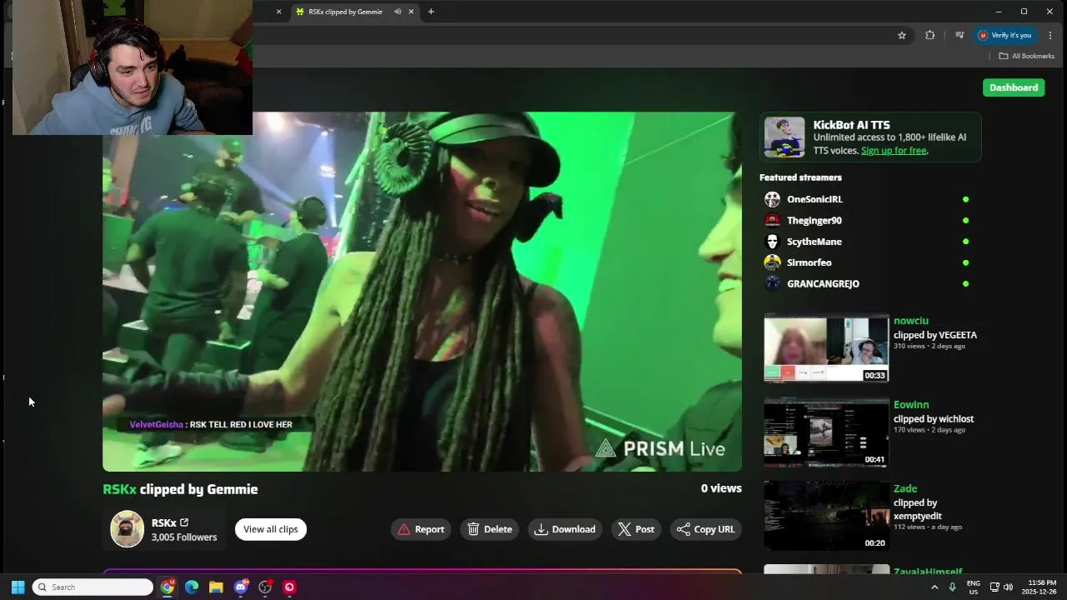This screenshot has height=600, width=1067.
Task: Click the main clip video player
Action: tap(422, 292)
